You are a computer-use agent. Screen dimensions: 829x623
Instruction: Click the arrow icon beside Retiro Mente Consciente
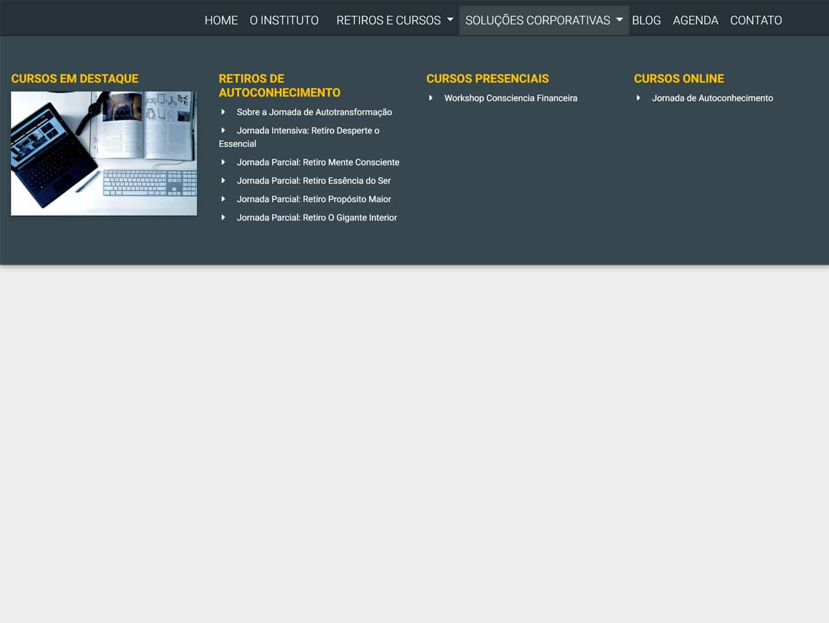click(x=224, y=162)
